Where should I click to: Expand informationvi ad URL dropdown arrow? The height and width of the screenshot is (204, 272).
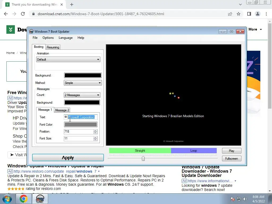click(x=235, y=181)
